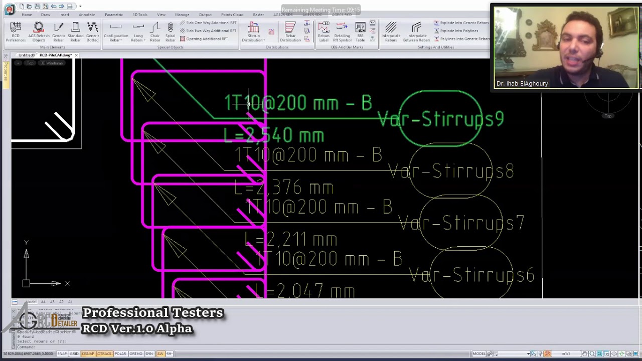Open the 3D Tools ribbon tab
This screenshot has height=361, width=642.
[x=140, y=15]
